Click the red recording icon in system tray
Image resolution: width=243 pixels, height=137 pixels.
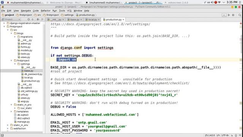tap(216, 2)
